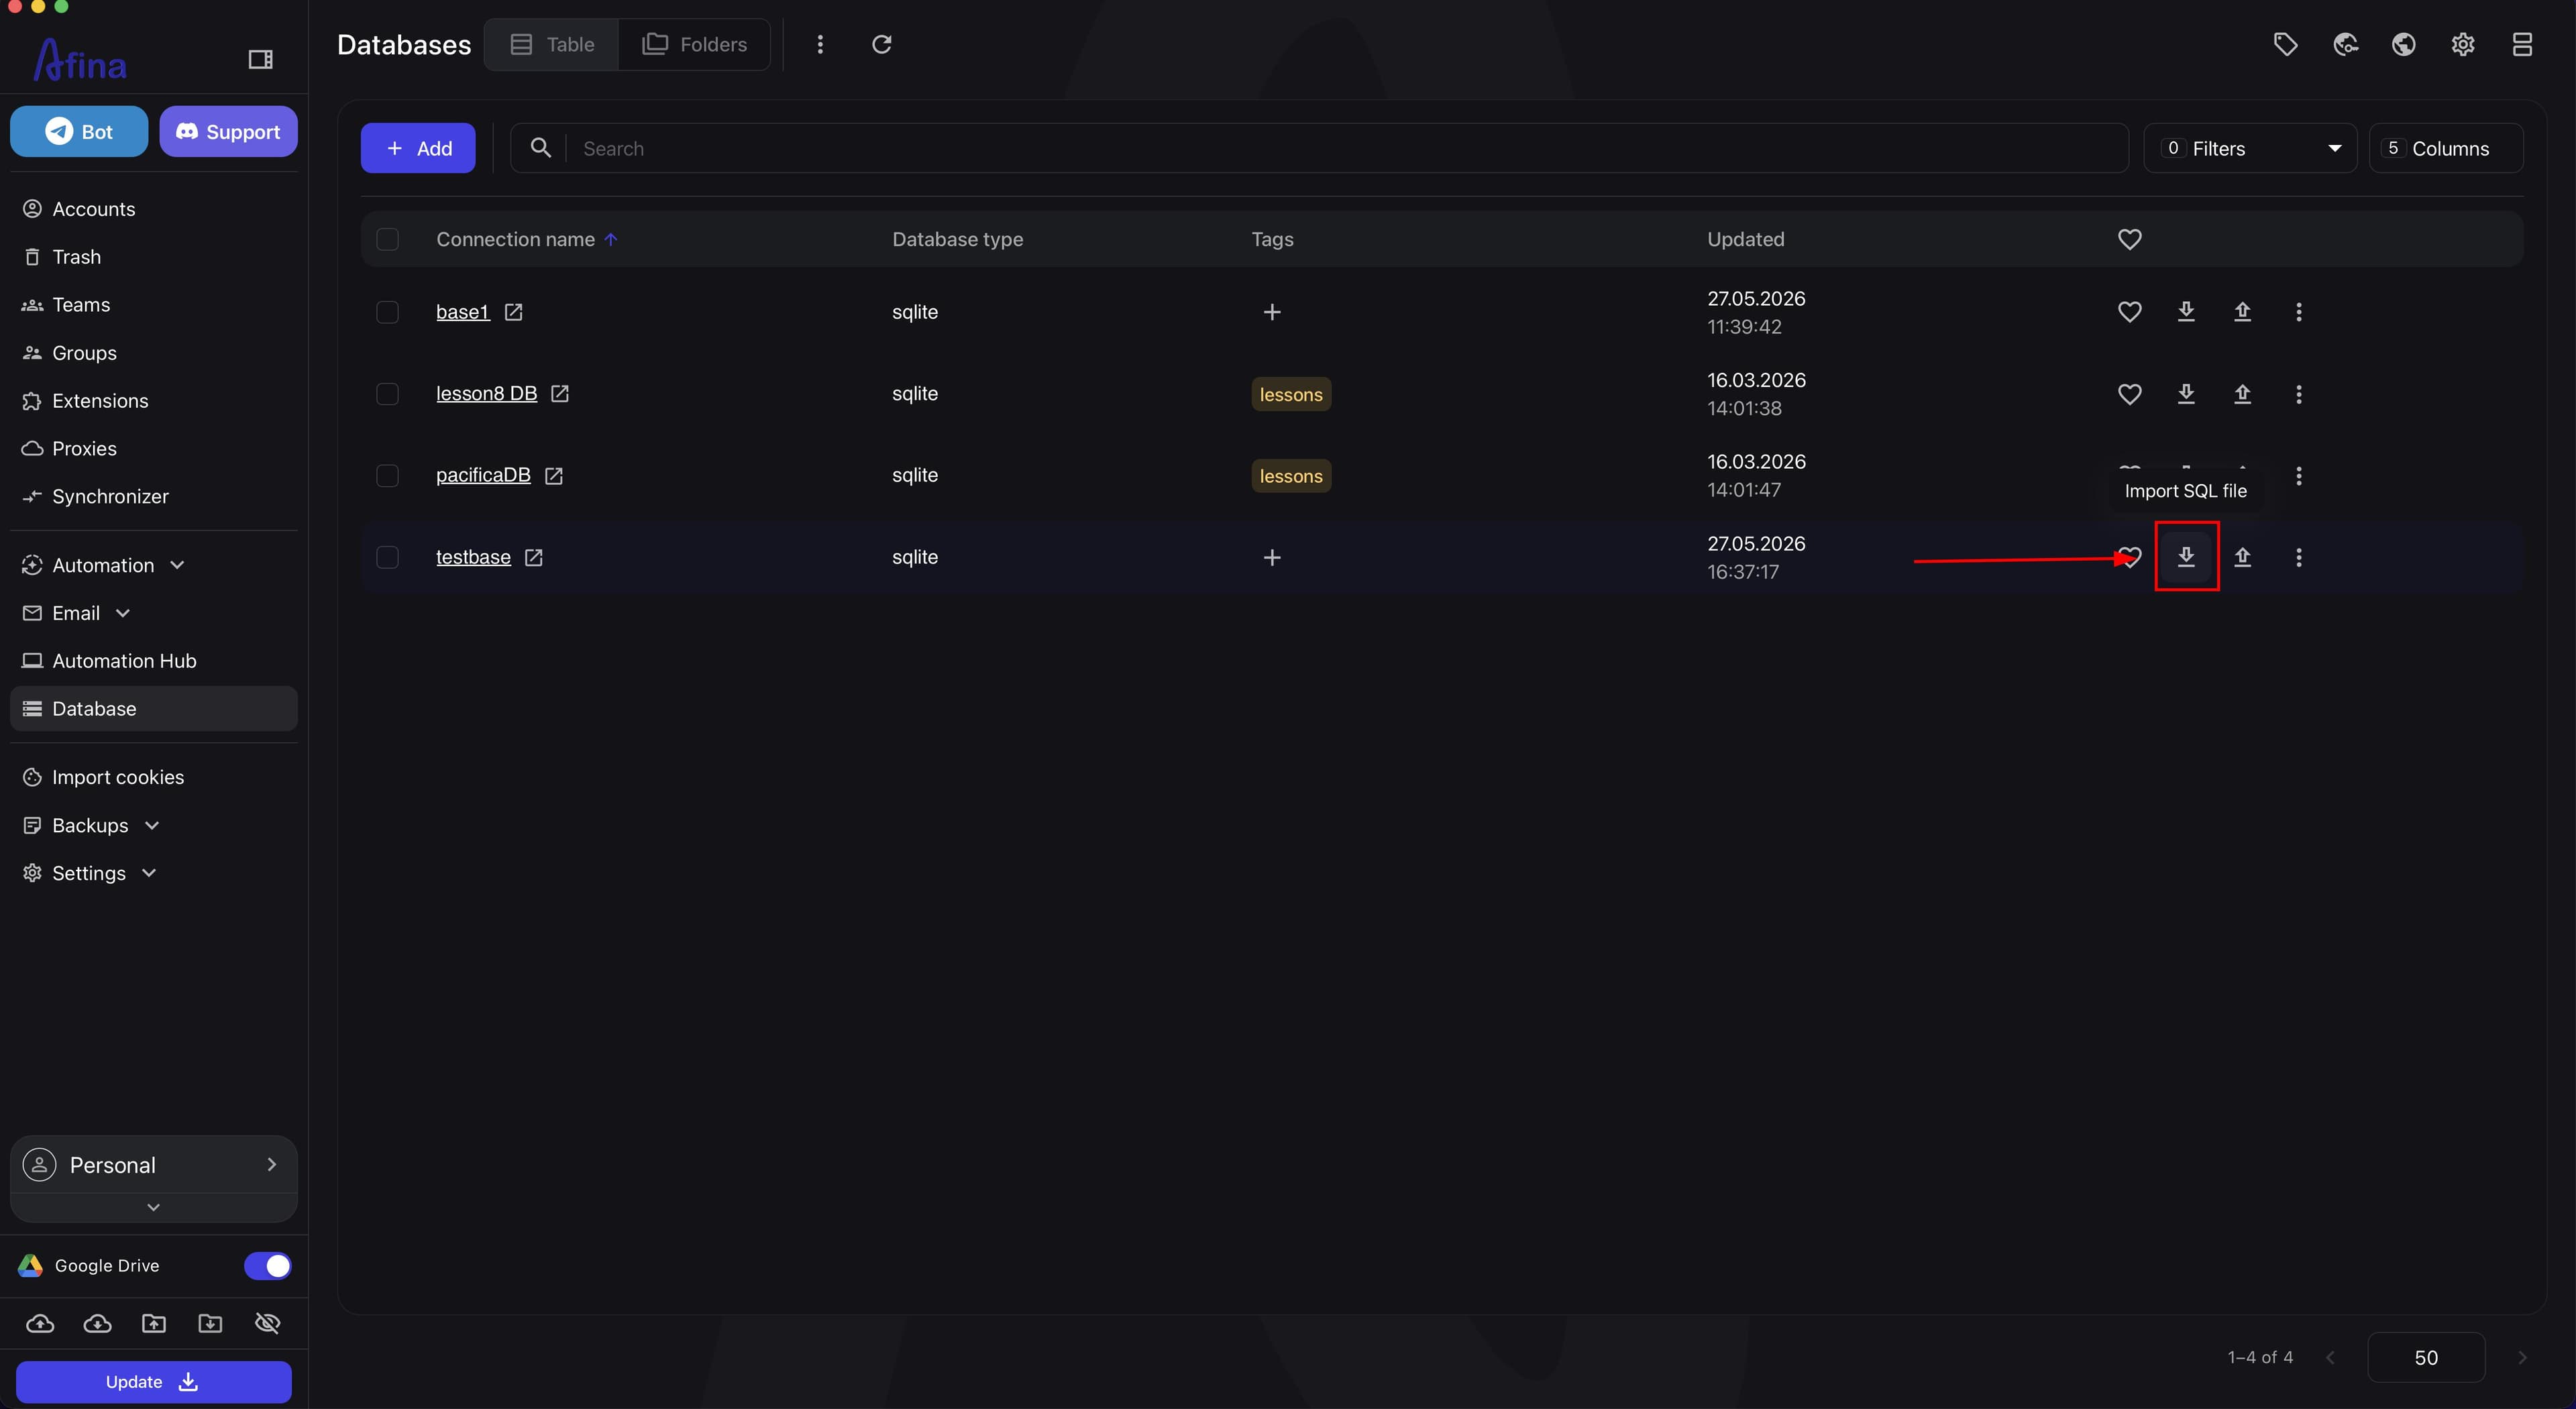Screen dimensions: 2576x1409
Task: Click the export icon in base1 row
Action: tap(2242, 312)
